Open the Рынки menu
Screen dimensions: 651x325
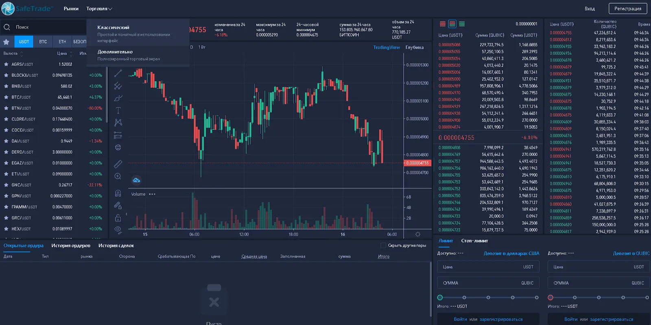[x=71, y=9]
